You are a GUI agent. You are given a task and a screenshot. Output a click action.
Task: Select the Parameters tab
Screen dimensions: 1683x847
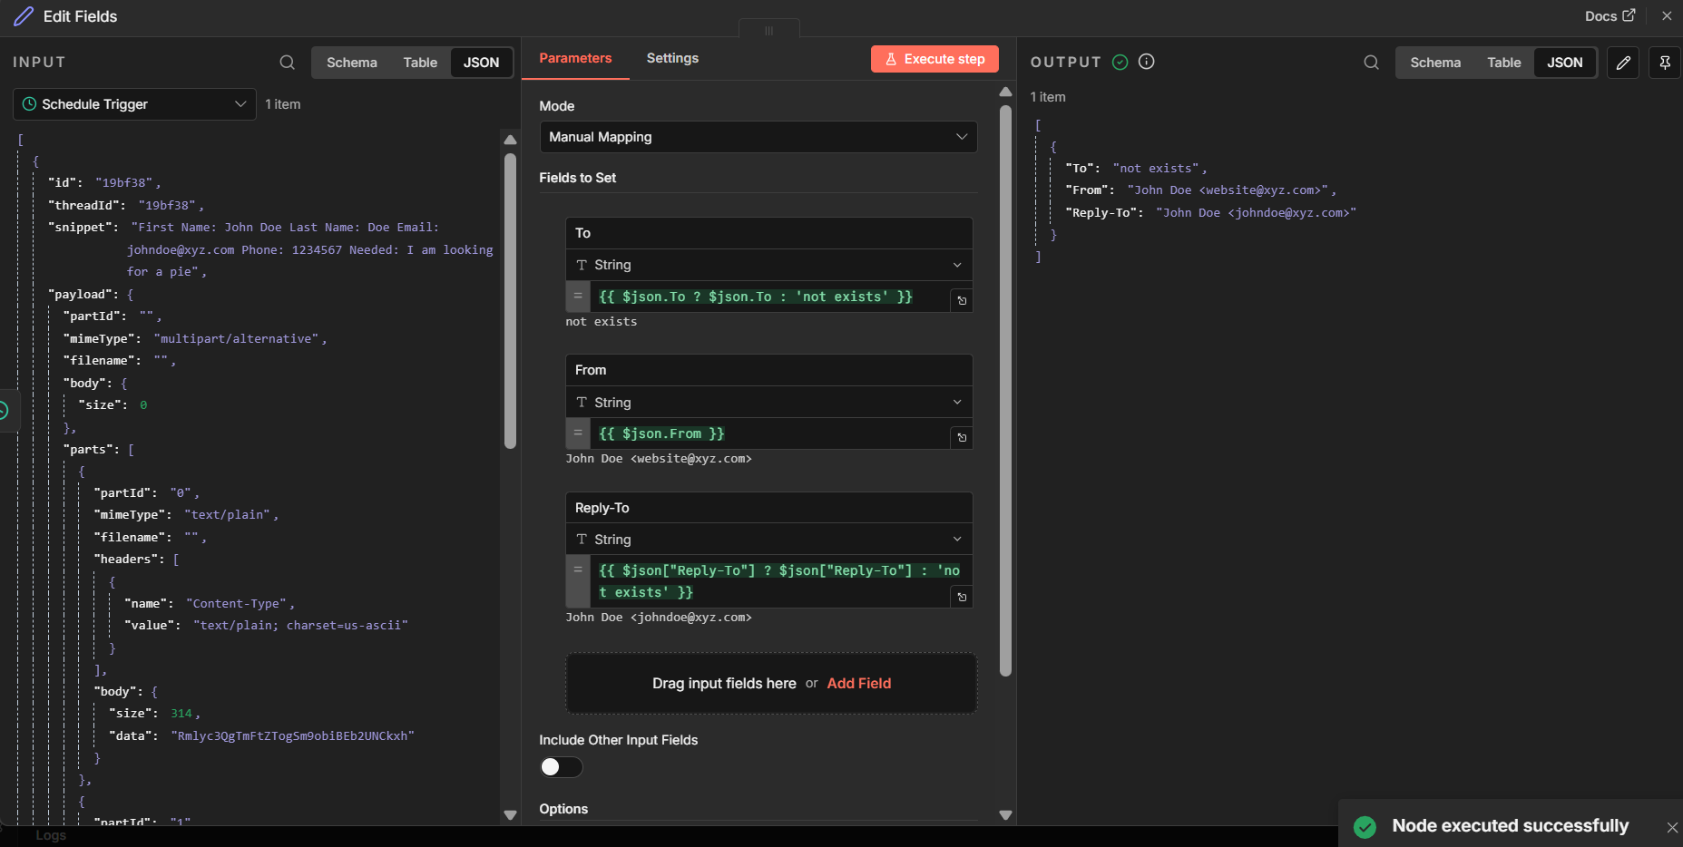[x=575, y=58]
